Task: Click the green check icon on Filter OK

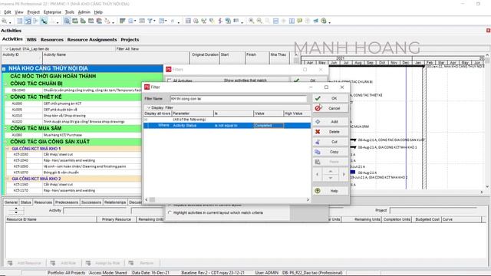Action: 318,98
